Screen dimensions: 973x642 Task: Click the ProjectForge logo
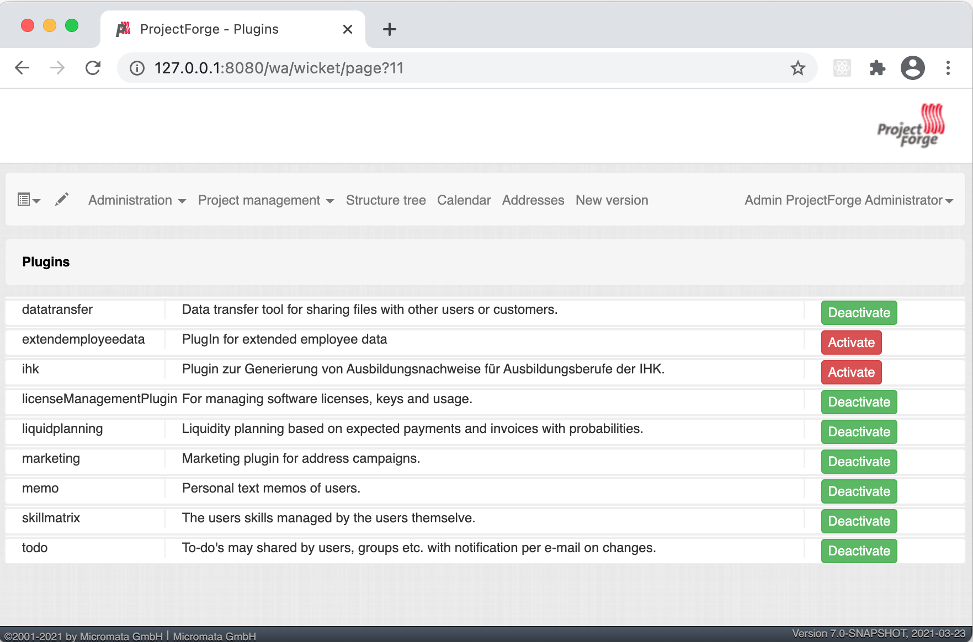tap(910, 125)
